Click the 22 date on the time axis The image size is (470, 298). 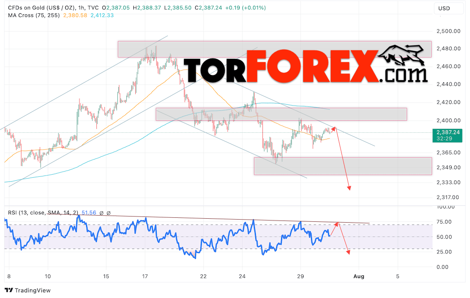pos(203,277)
